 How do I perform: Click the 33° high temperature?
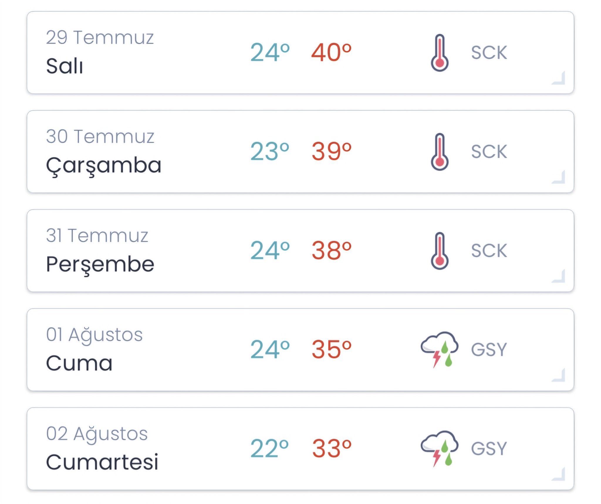pyautogui.click(x=332, y=449)
